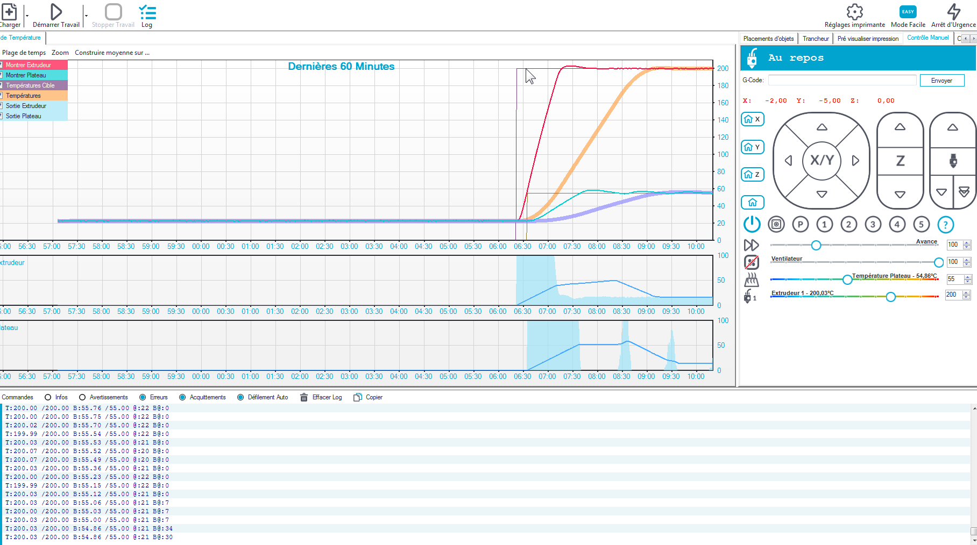This screenshot has height=545, width=977.
Task: Click the Home X axis icon
Action: pyautogui.click(x=752, y=119)
